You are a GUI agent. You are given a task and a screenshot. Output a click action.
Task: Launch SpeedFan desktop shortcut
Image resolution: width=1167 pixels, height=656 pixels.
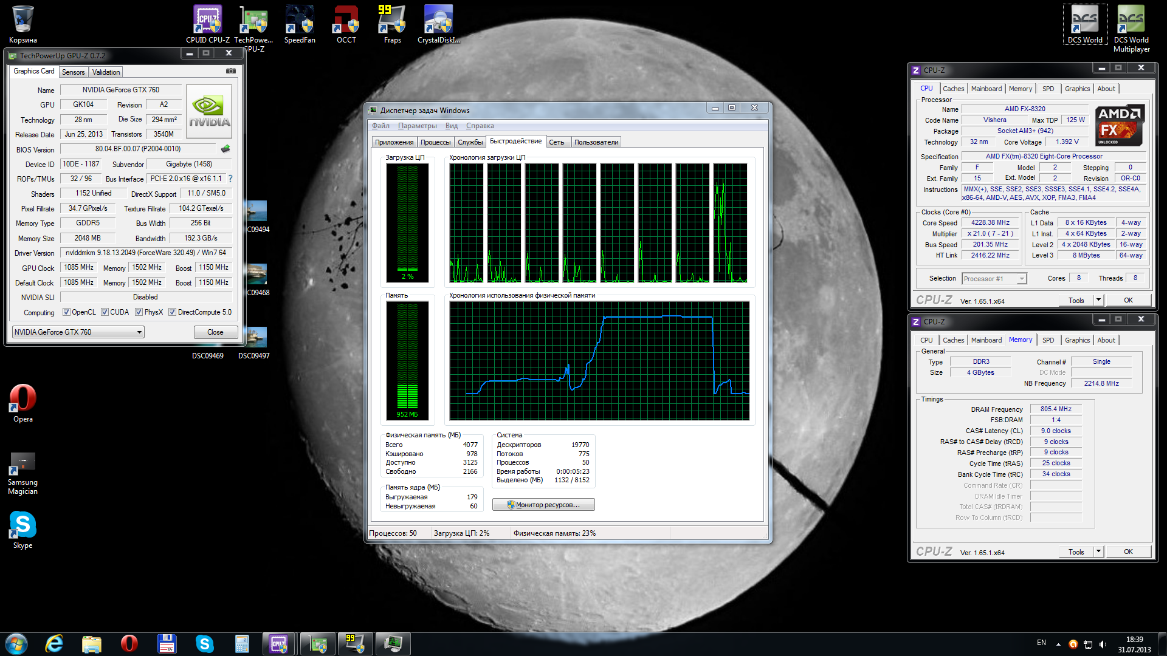click(x=300, y=24)
